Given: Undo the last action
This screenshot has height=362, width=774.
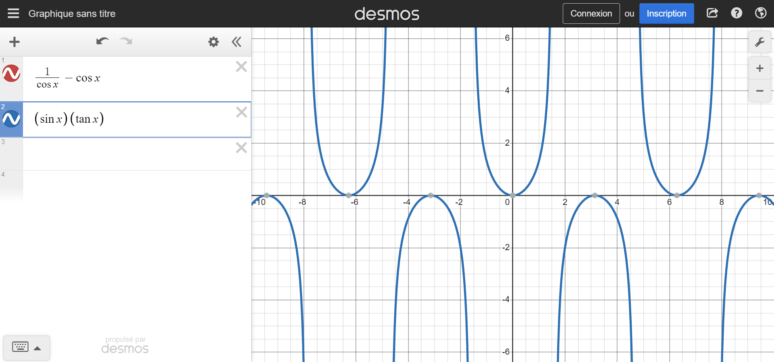Looking at the screenshot, I should [102, 41].
